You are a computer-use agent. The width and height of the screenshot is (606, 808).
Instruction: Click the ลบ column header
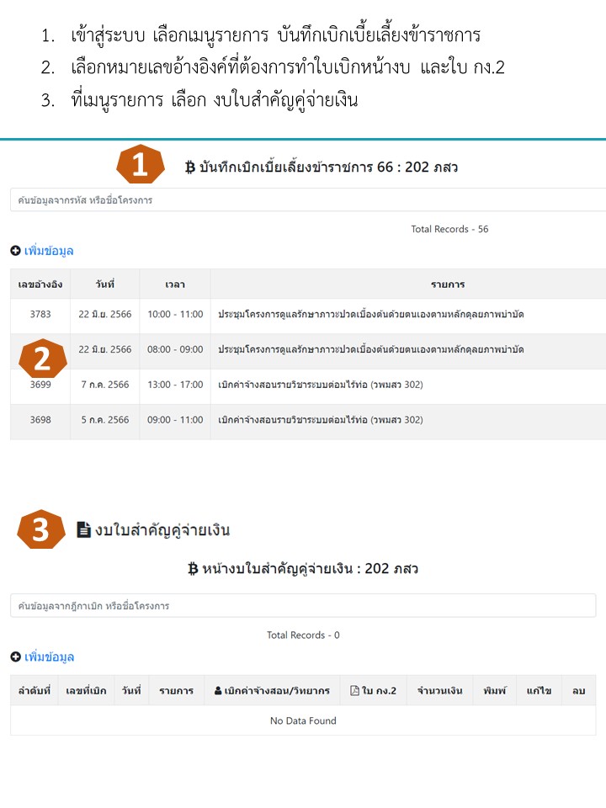coord(579,690)
